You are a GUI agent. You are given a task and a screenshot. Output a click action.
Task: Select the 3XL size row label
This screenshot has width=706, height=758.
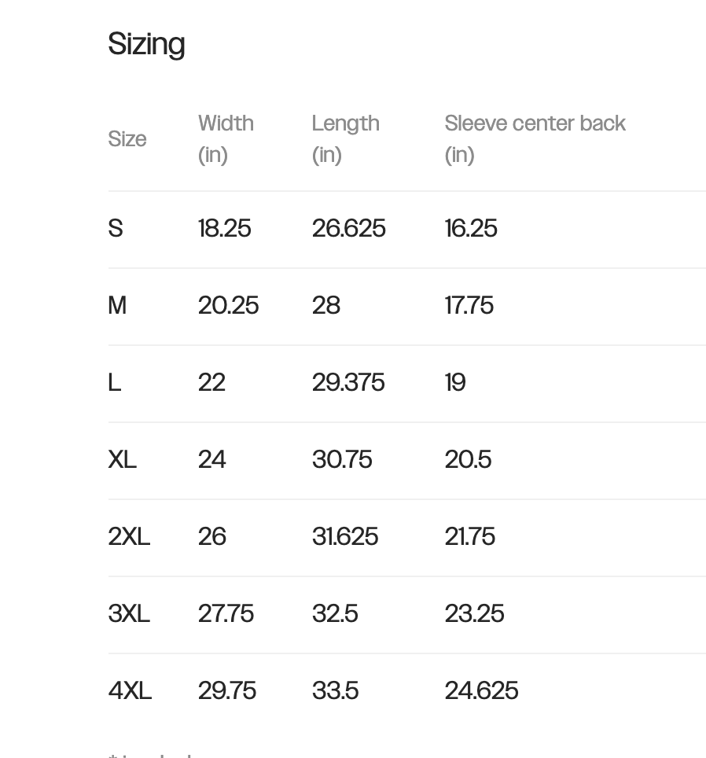129,613
